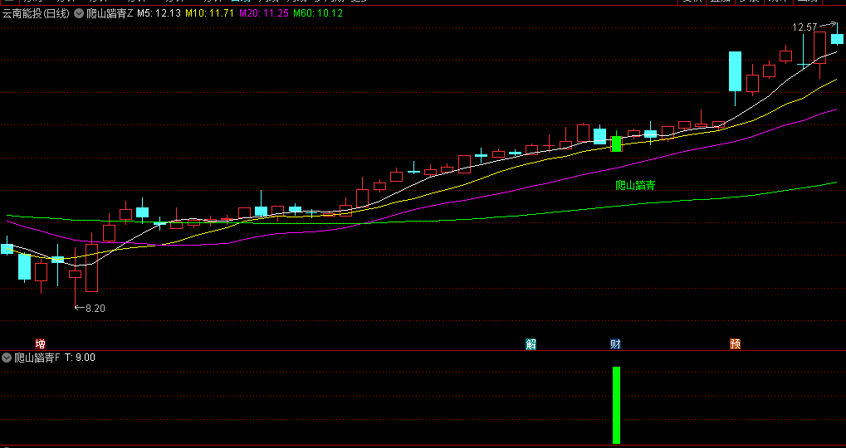
Task: Click the M5: 12.13 moving average label
Action: point(159,13)
